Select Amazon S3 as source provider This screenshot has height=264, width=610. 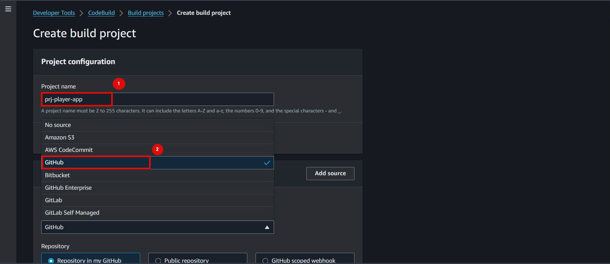(x=157, y=137)
